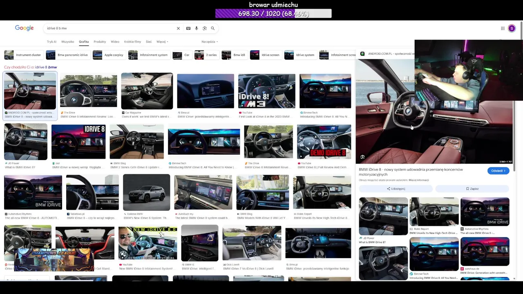Switch to the Sieć tab
Screen dimensions: 523x294
point(149,42)
